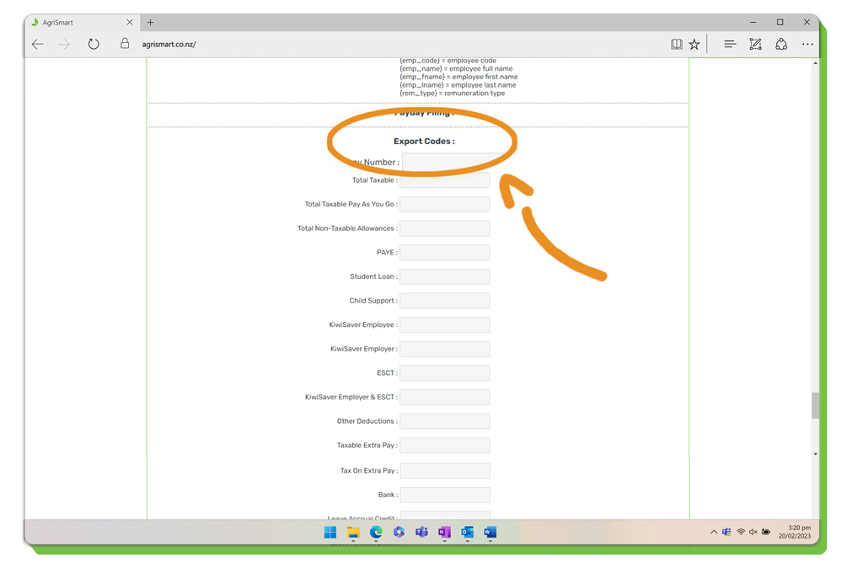Open reading view book icon
The height and width of the screenshot is (584, 863).
pyautogui.click(x=676, y=45)
